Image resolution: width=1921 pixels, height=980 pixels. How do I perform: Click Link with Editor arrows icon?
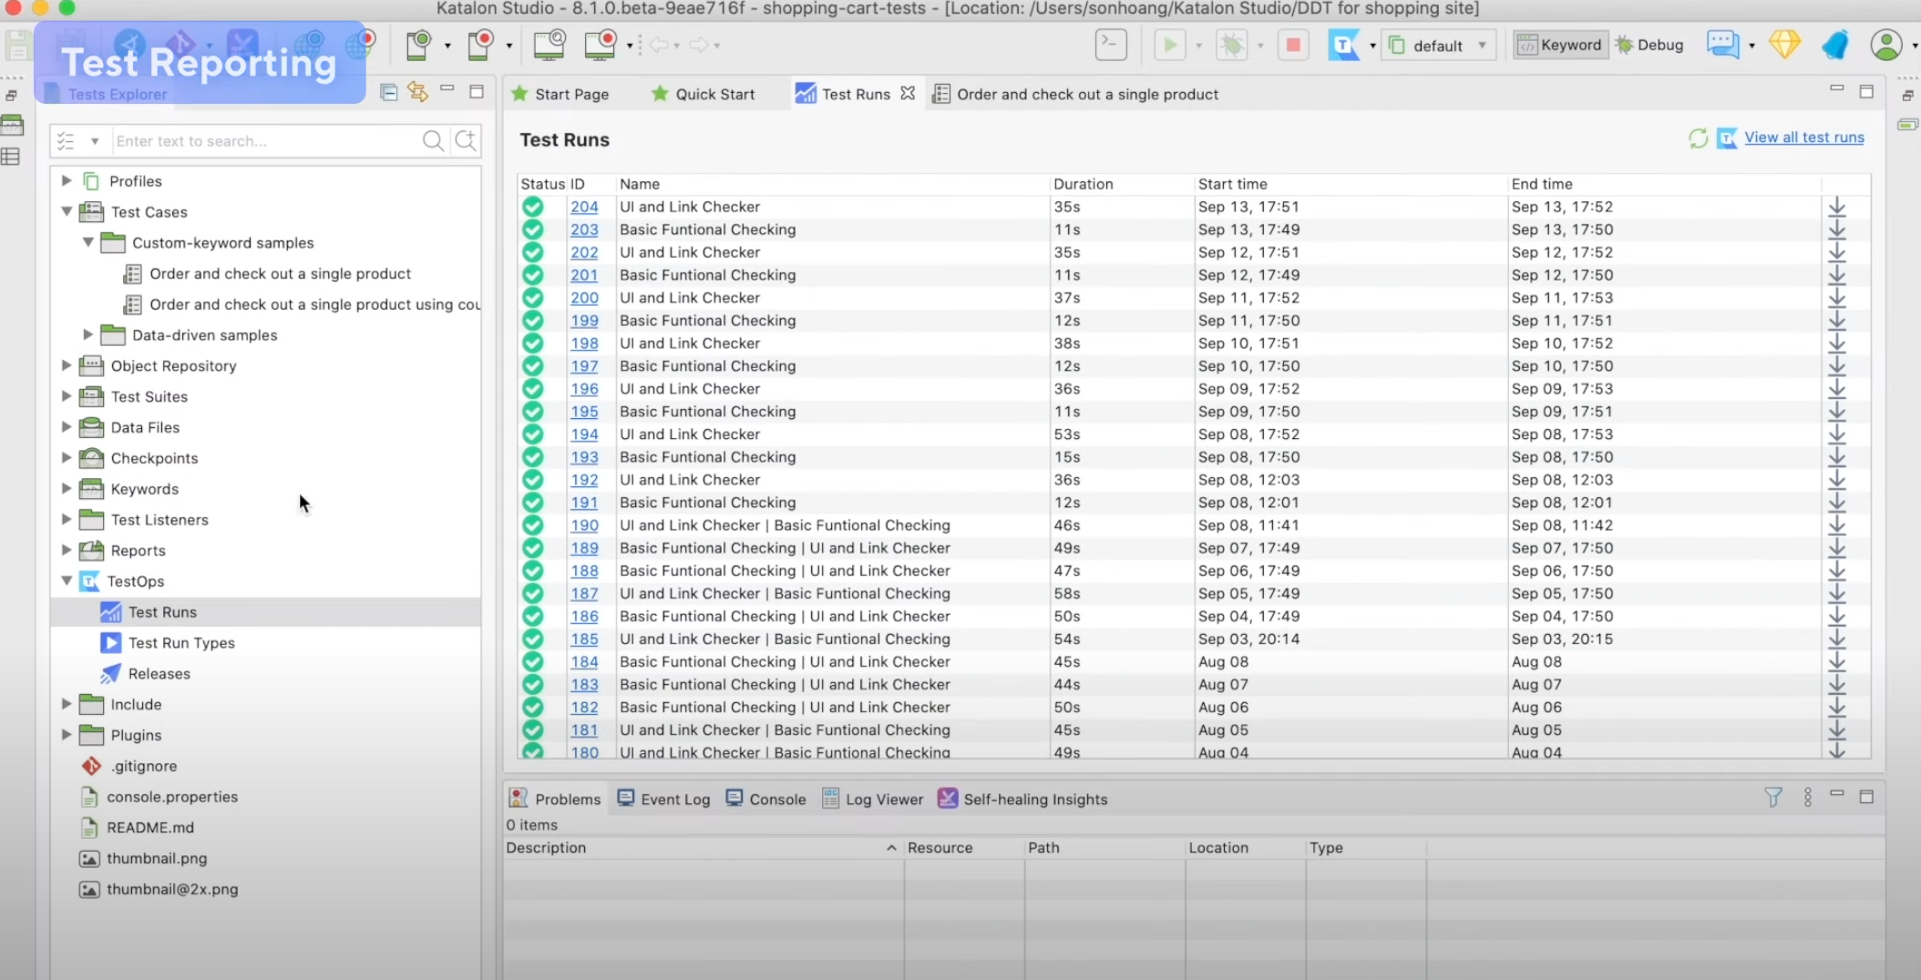pyautogui.click(x=418, y=92)
